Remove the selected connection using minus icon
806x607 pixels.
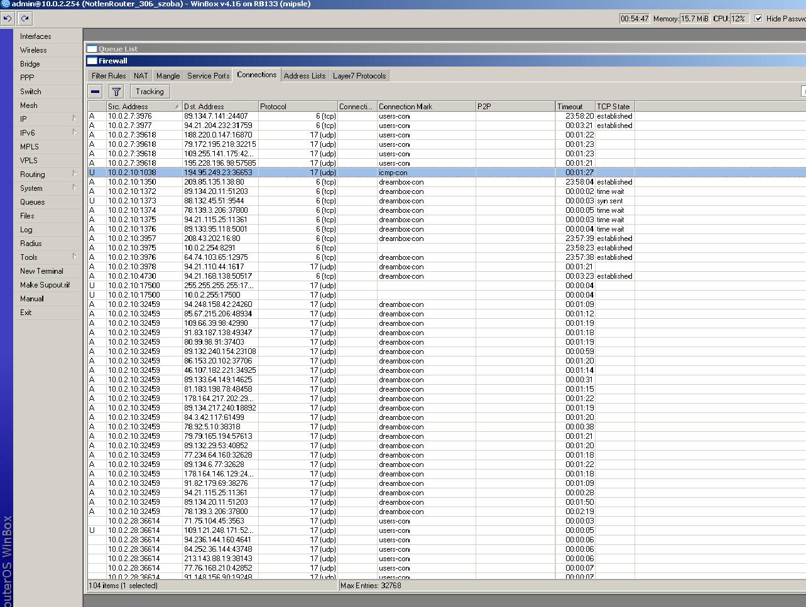95,91
